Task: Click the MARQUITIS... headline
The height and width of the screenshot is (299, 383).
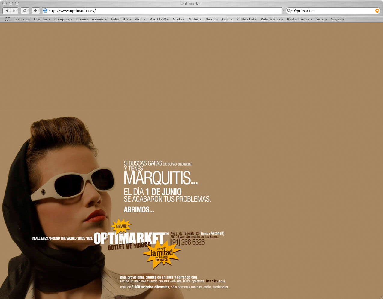Action: [x=161, y=178]
